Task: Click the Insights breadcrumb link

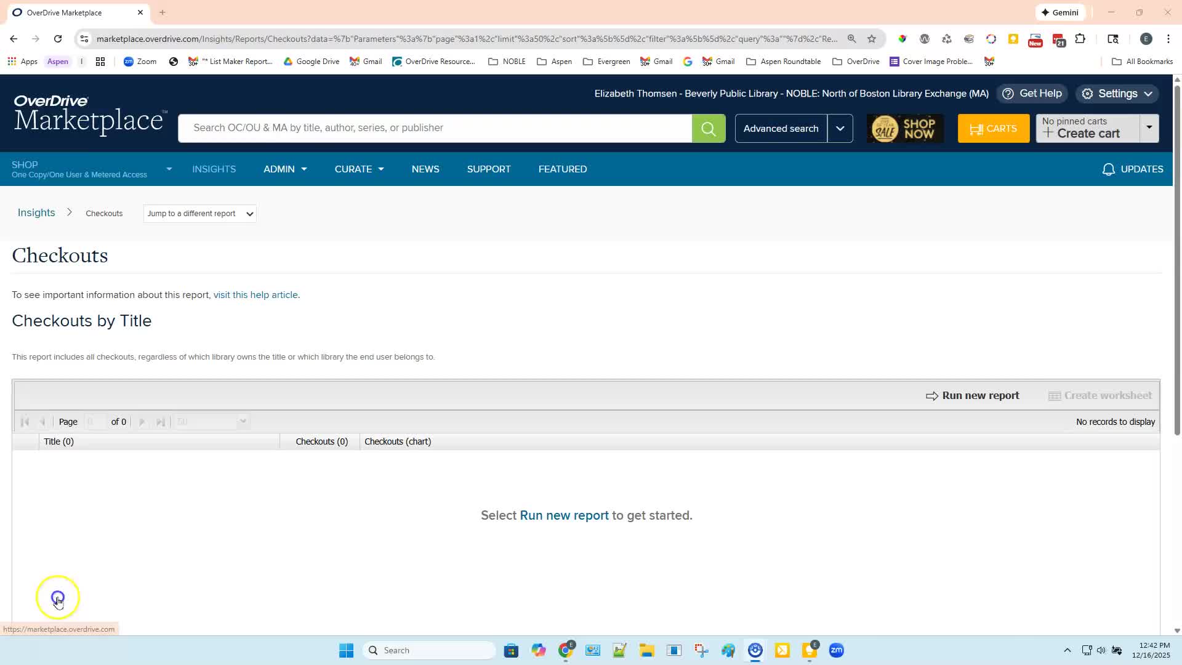Action: pos(36,212)
